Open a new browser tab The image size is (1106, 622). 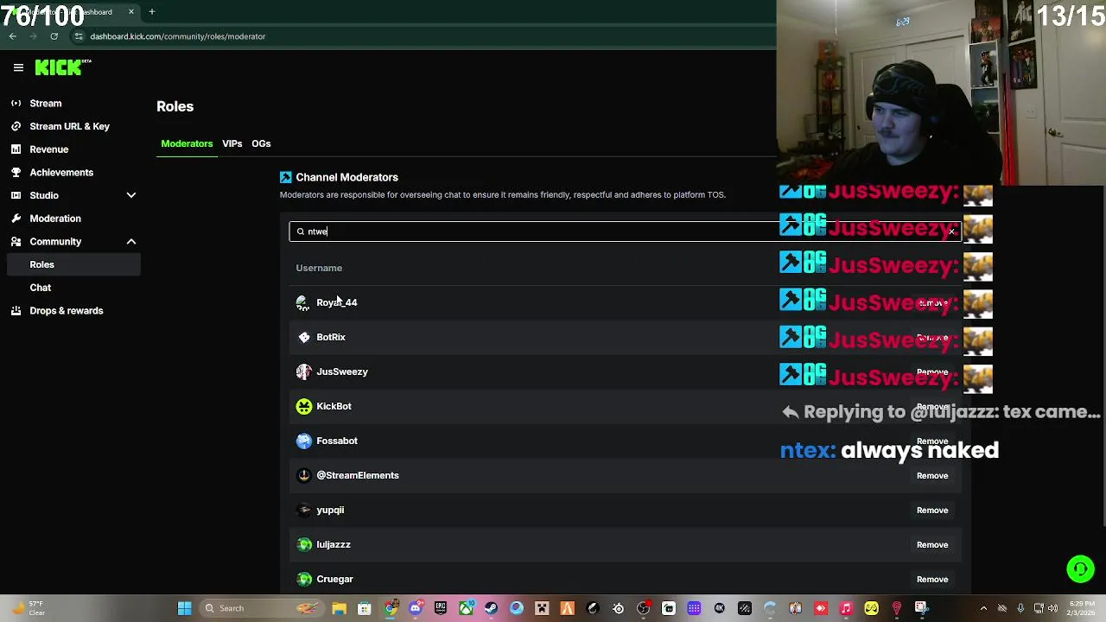pos(151,12)
